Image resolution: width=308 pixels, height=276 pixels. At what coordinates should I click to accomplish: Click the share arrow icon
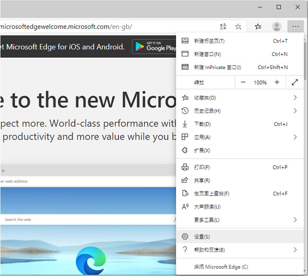click(185, 180)
